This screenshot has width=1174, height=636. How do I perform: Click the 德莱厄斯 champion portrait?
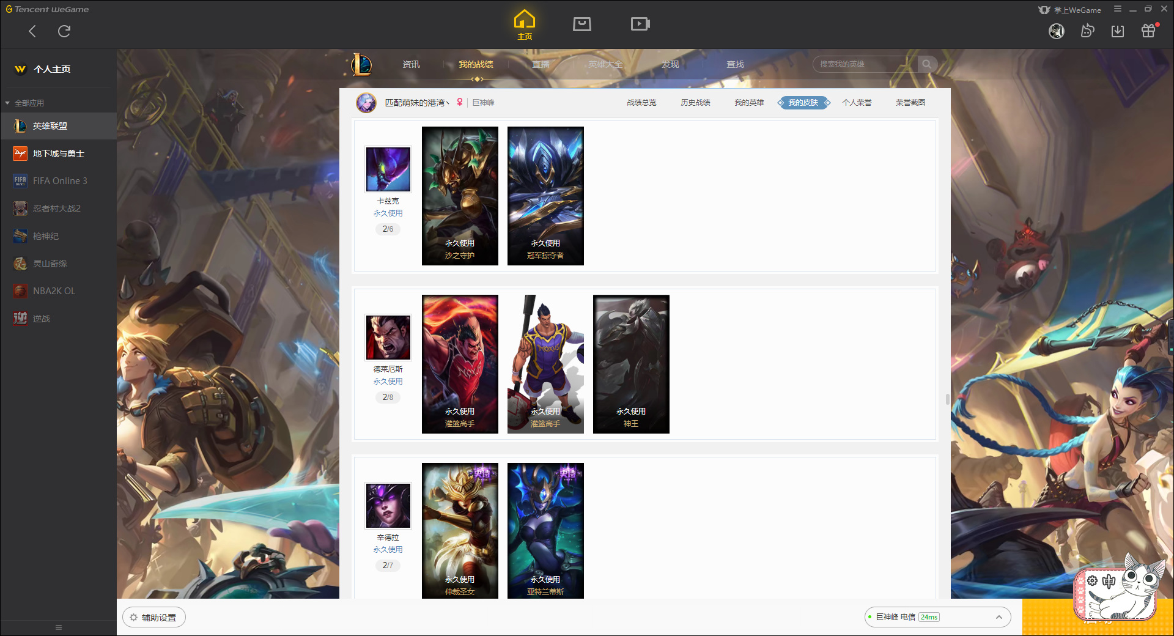(x=388, y=338)
